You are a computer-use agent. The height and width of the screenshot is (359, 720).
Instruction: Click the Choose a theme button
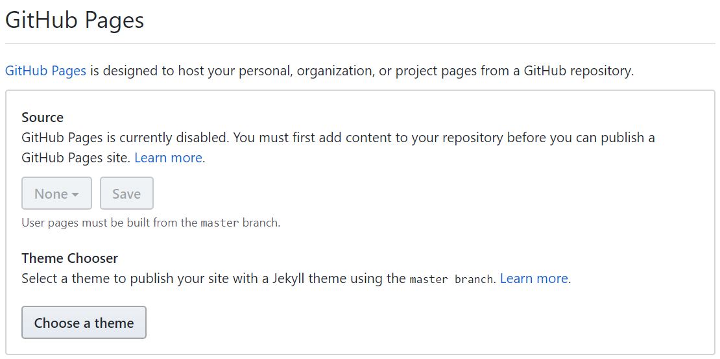click(84, 323)
